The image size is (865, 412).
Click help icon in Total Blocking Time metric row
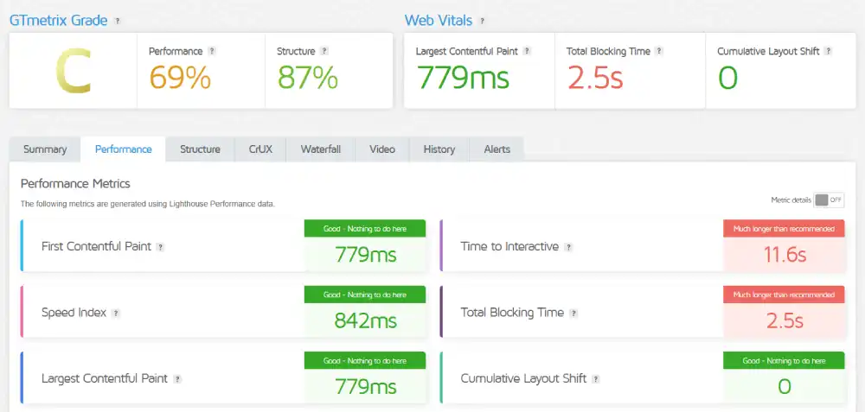coord(573,314)
